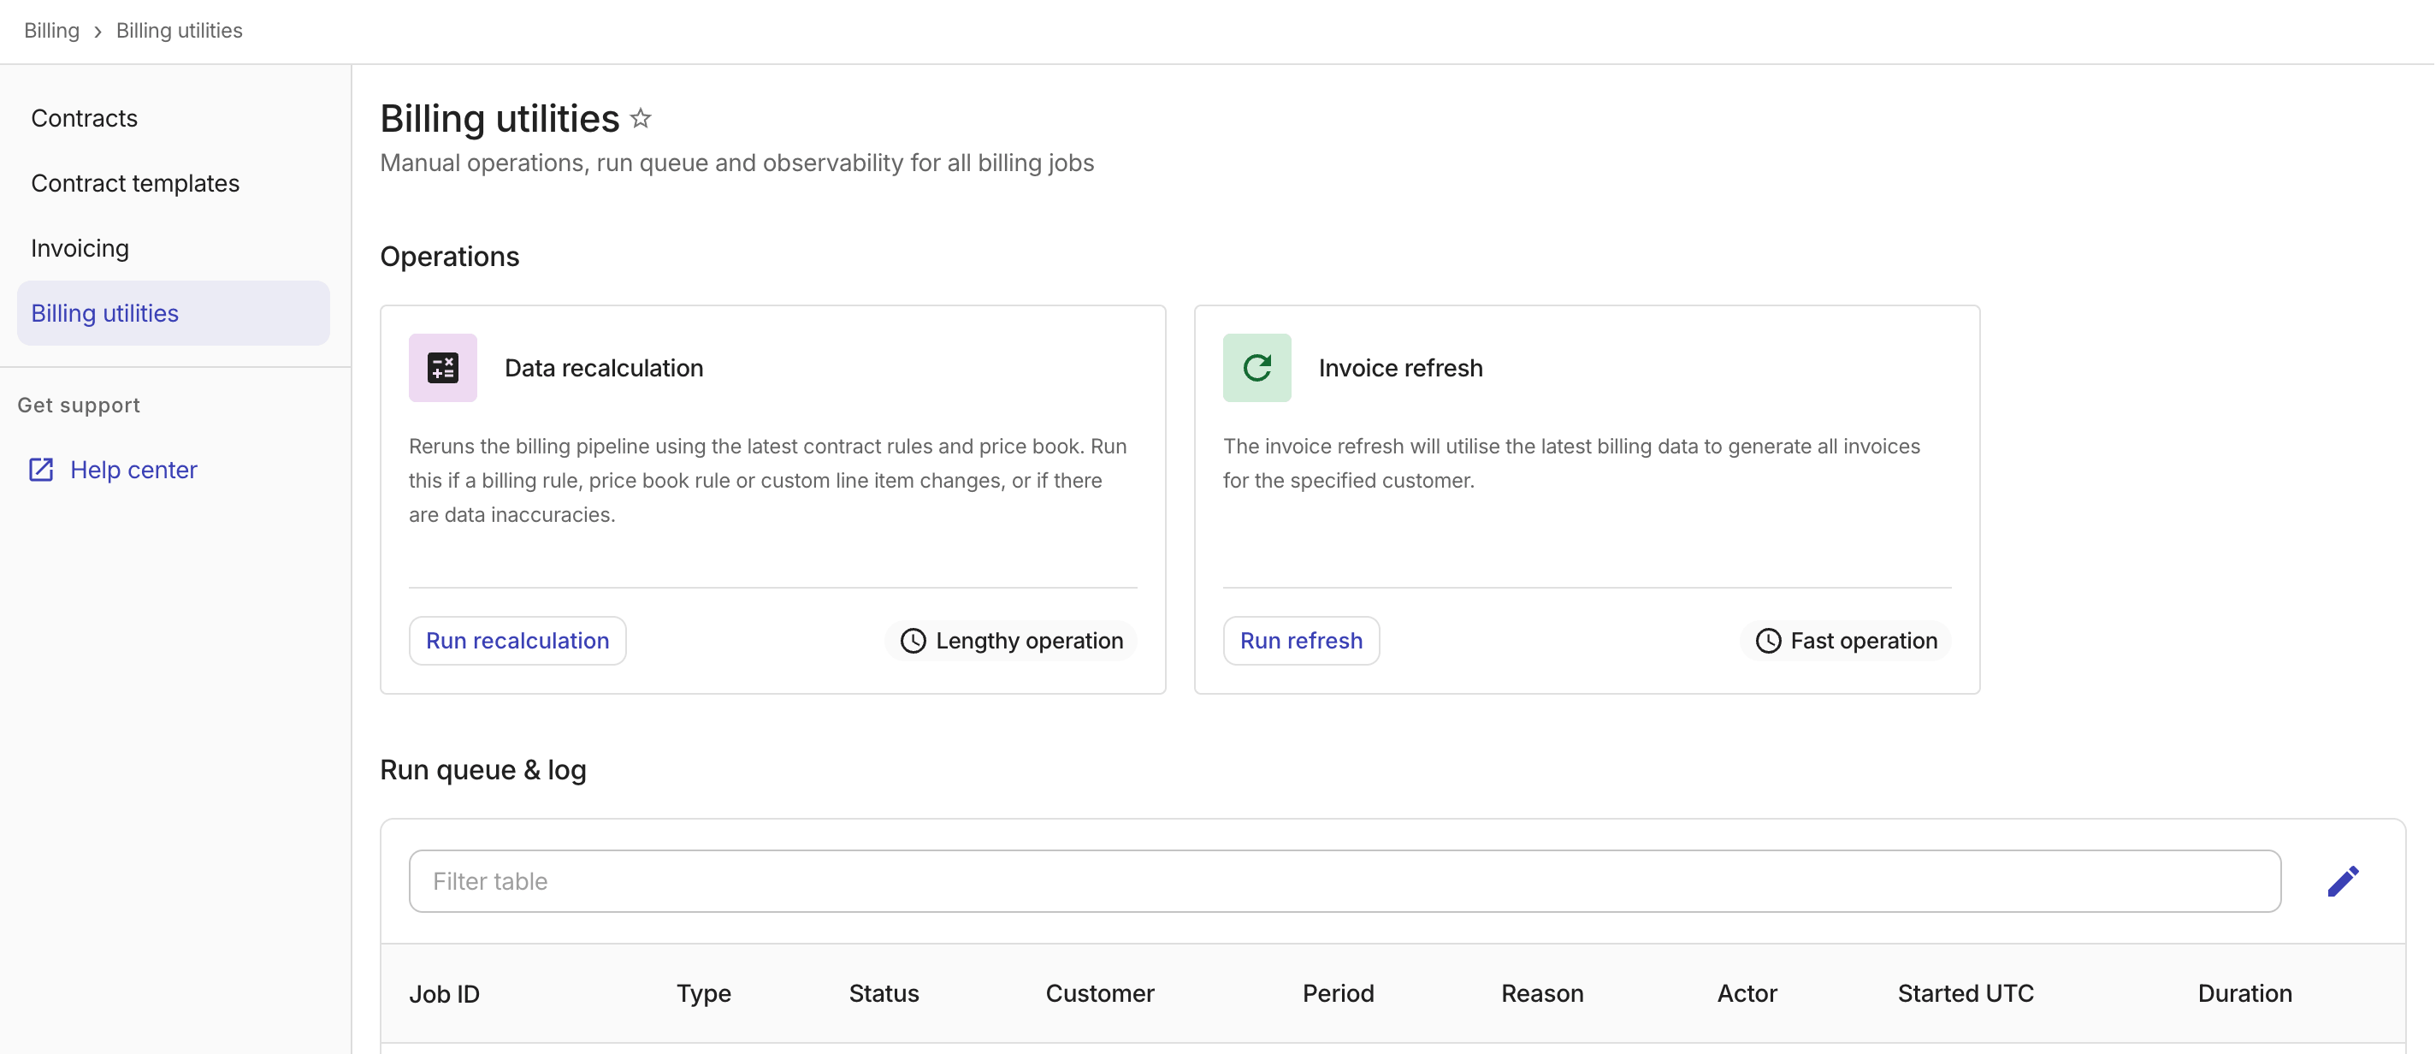Open the Help center link
This screenshot has width=2436, height=1054.
tap(133, 470)
